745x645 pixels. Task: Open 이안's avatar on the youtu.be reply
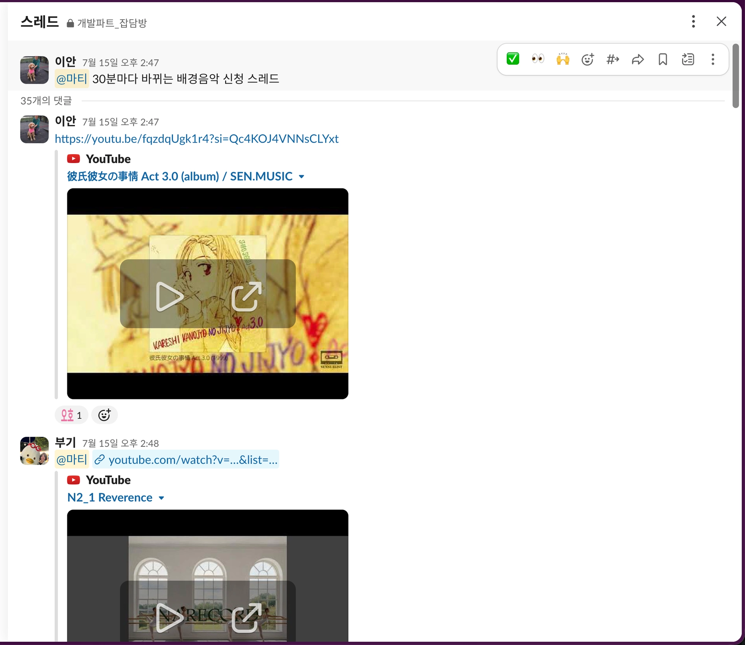point(34,129)
